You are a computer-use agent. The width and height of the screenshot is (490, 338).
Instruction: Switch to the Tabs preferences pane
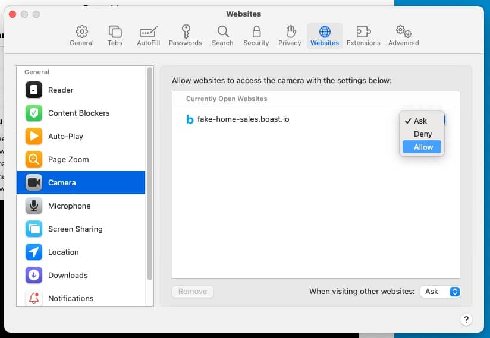point(115,36)
